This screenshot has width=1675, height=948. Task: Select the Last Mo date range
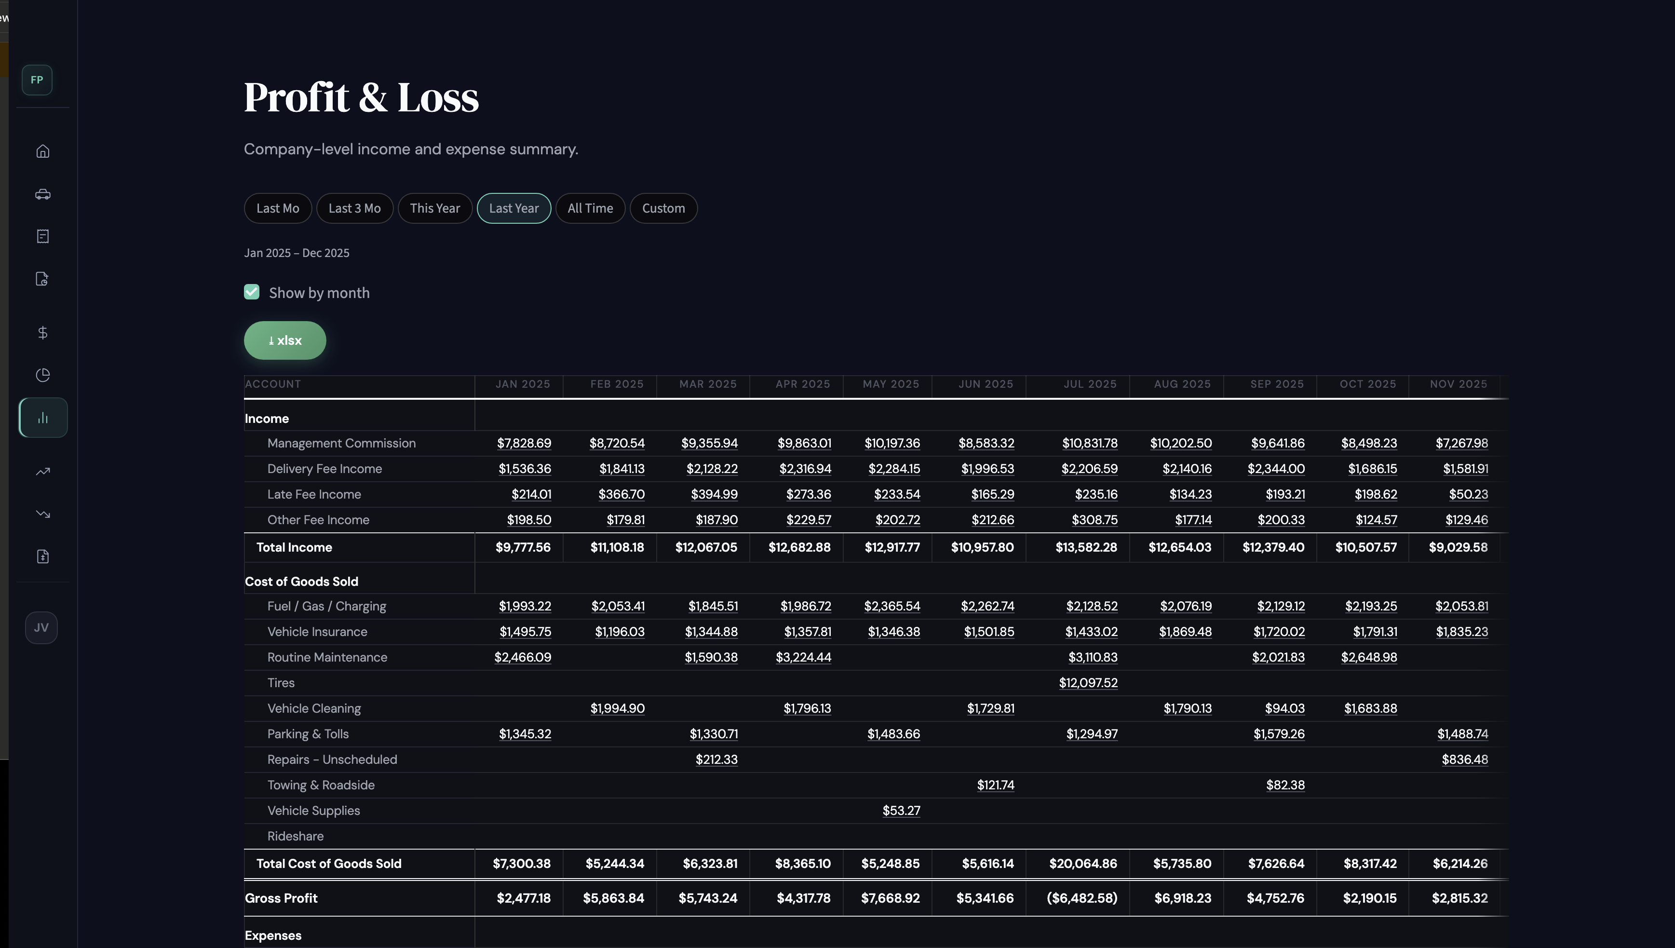(277, 208)
